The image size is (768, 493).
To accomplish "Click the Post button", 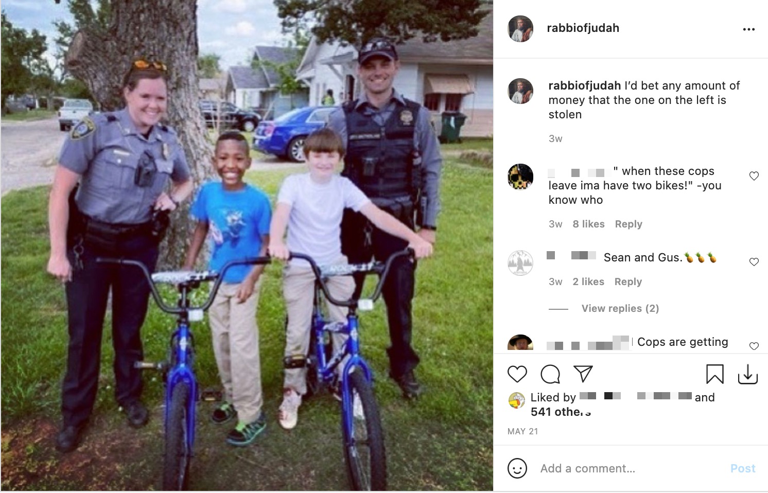I will pyautogui.click(x=743, y=468).
